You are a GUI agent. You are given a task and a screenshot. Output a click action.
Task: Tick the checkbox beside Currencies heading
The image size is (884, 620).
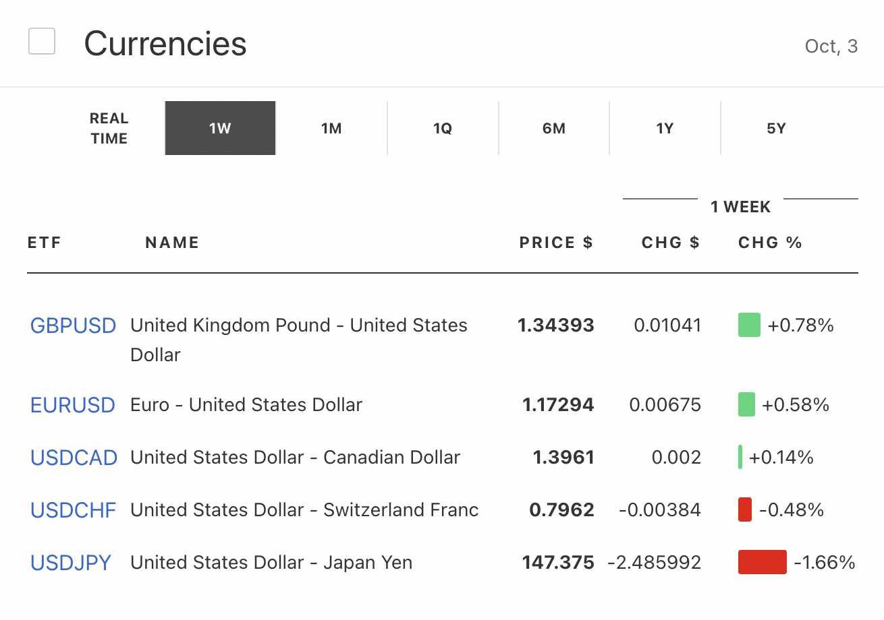coord(42,42)
